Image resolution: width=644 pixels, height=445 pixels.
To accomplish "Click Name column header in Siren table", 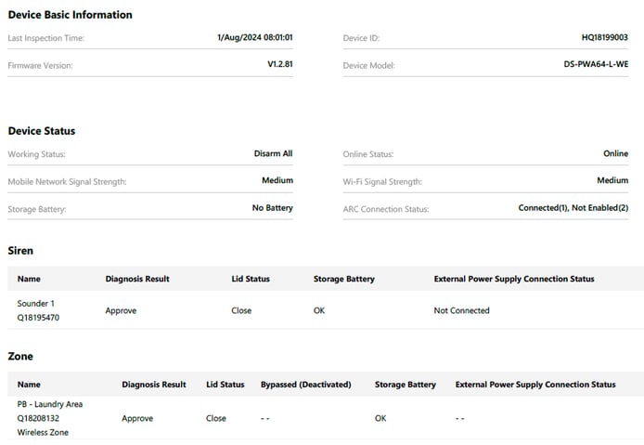I will (x=29, y=279).
